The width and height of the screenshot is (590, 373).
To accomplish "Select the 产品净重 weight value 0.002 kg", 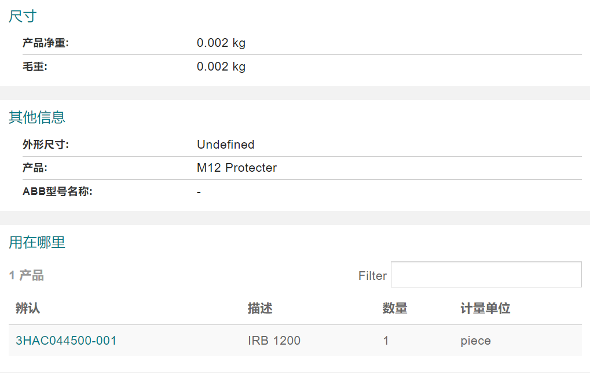I will click(x=221, y=43).
